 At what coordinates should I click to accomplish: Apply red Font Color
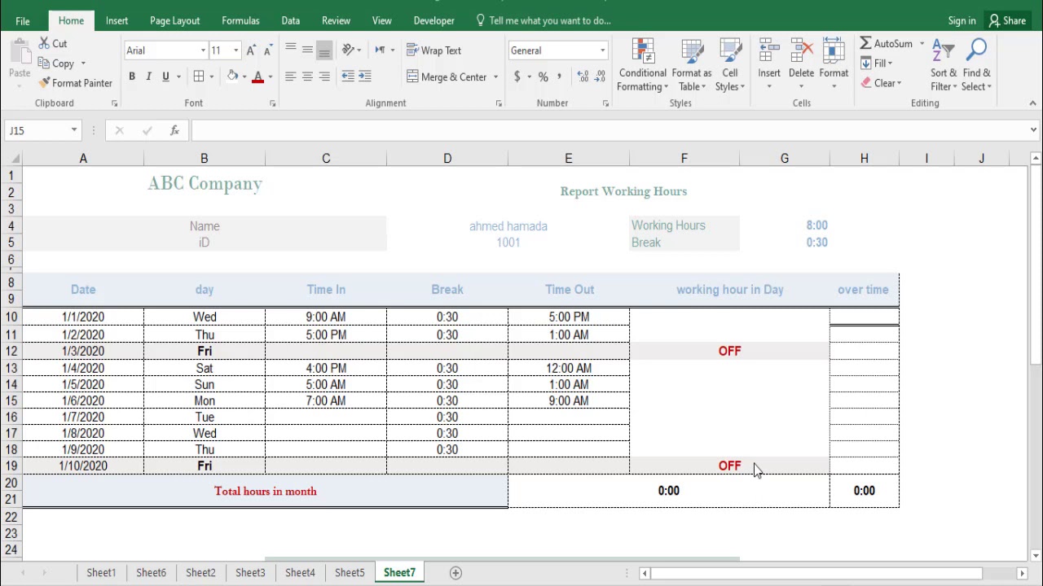[257, 77]
